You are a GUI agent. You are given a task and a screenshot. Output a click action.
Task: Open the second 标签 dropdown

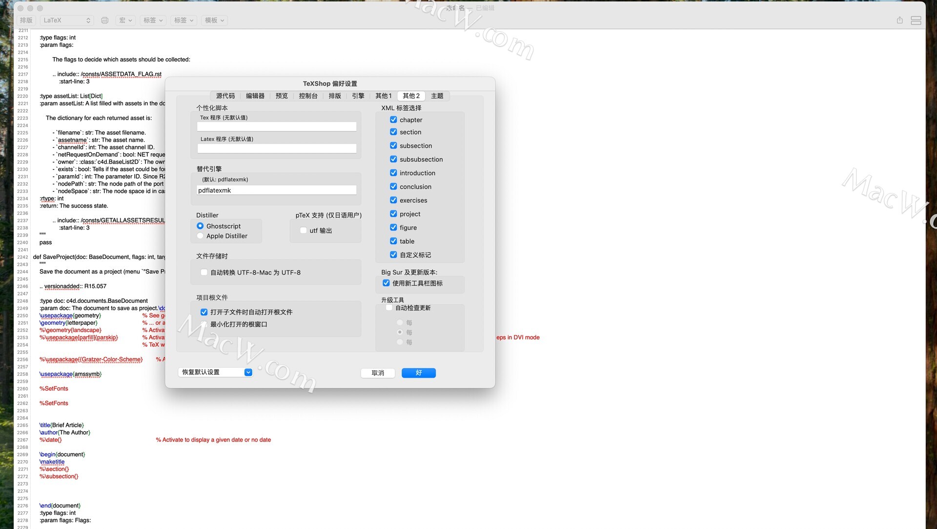point(183,21)
